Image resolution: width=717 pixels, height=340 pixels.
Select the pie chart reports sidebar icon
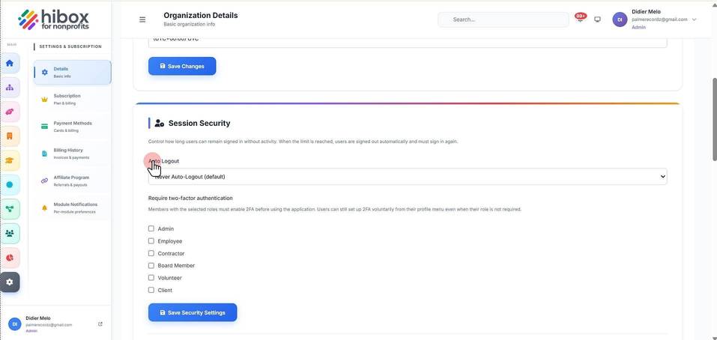[x=10, y=258]
